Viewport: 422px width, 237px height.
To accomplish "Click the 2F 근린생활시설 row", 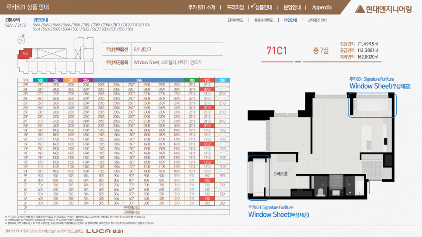I will (x=124, y=208).
